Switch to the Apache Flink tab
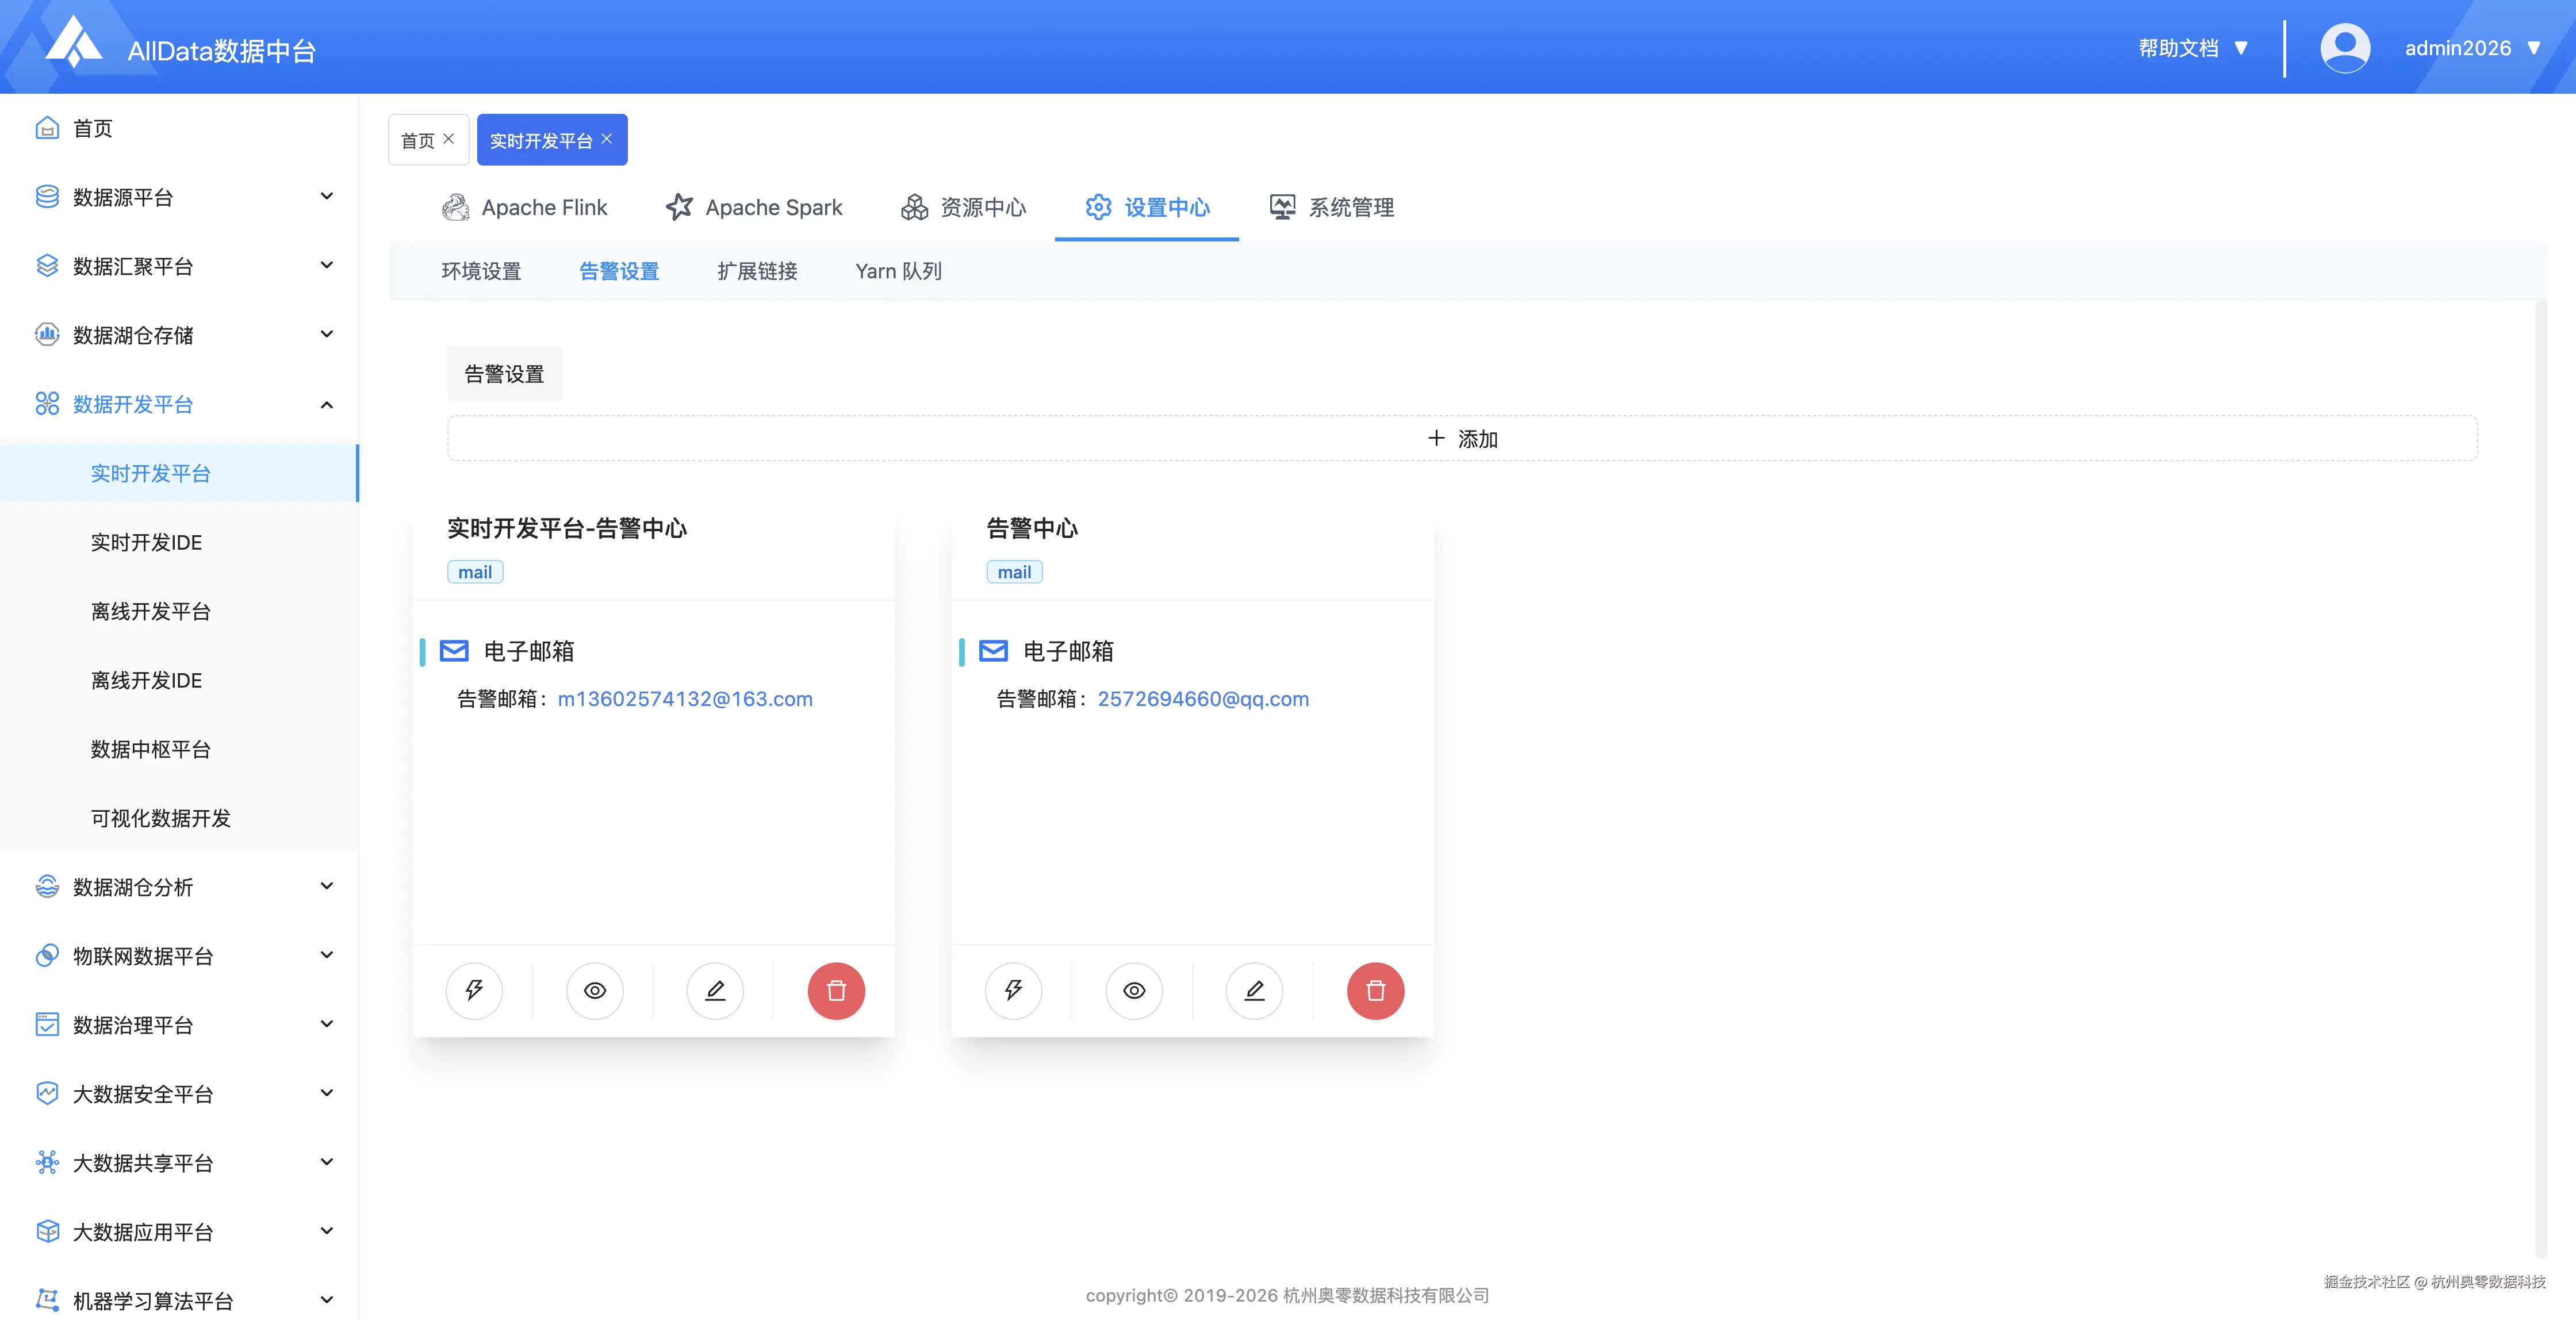 point(525,207)
